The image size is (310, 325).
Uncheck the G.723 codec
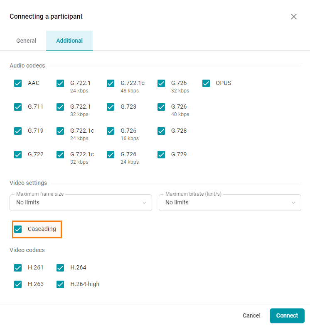tap(111, 107)
